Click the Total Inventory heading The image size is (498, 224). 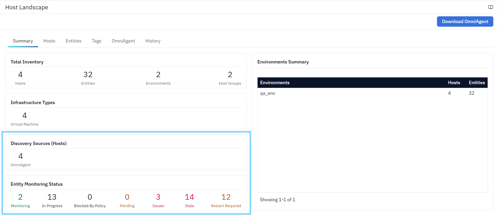click(27, 62)
